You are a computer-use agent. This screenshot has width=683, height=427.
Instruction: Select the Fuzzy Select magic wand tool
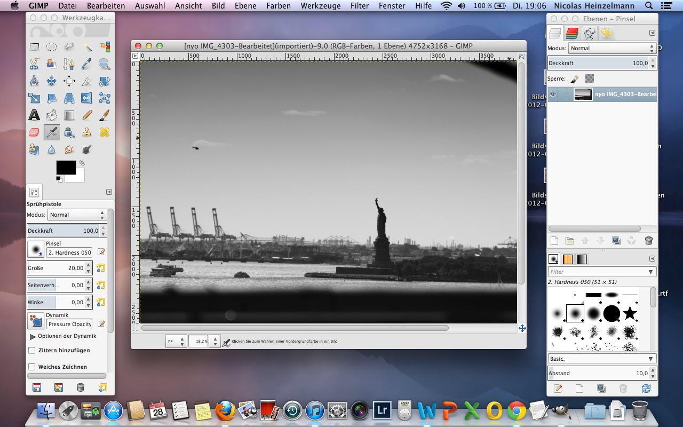coord(87,47)
